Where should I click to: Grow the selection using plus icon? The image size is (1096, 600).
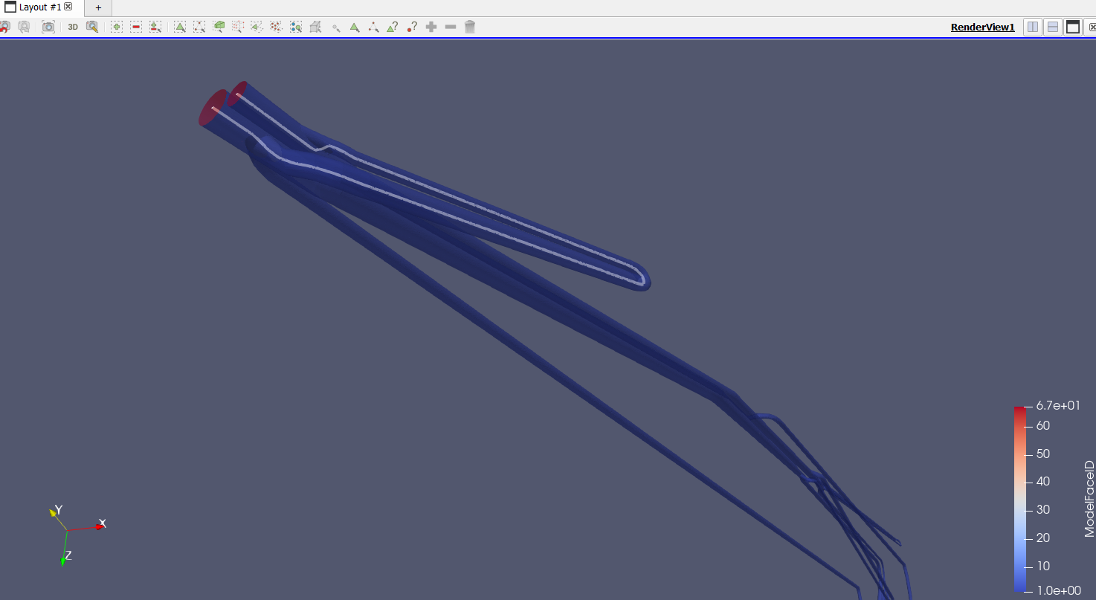(431, 27)
